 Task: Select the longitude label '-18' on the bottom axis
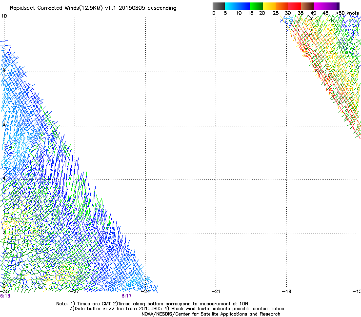pyautogui.click(x=287, y=292)
